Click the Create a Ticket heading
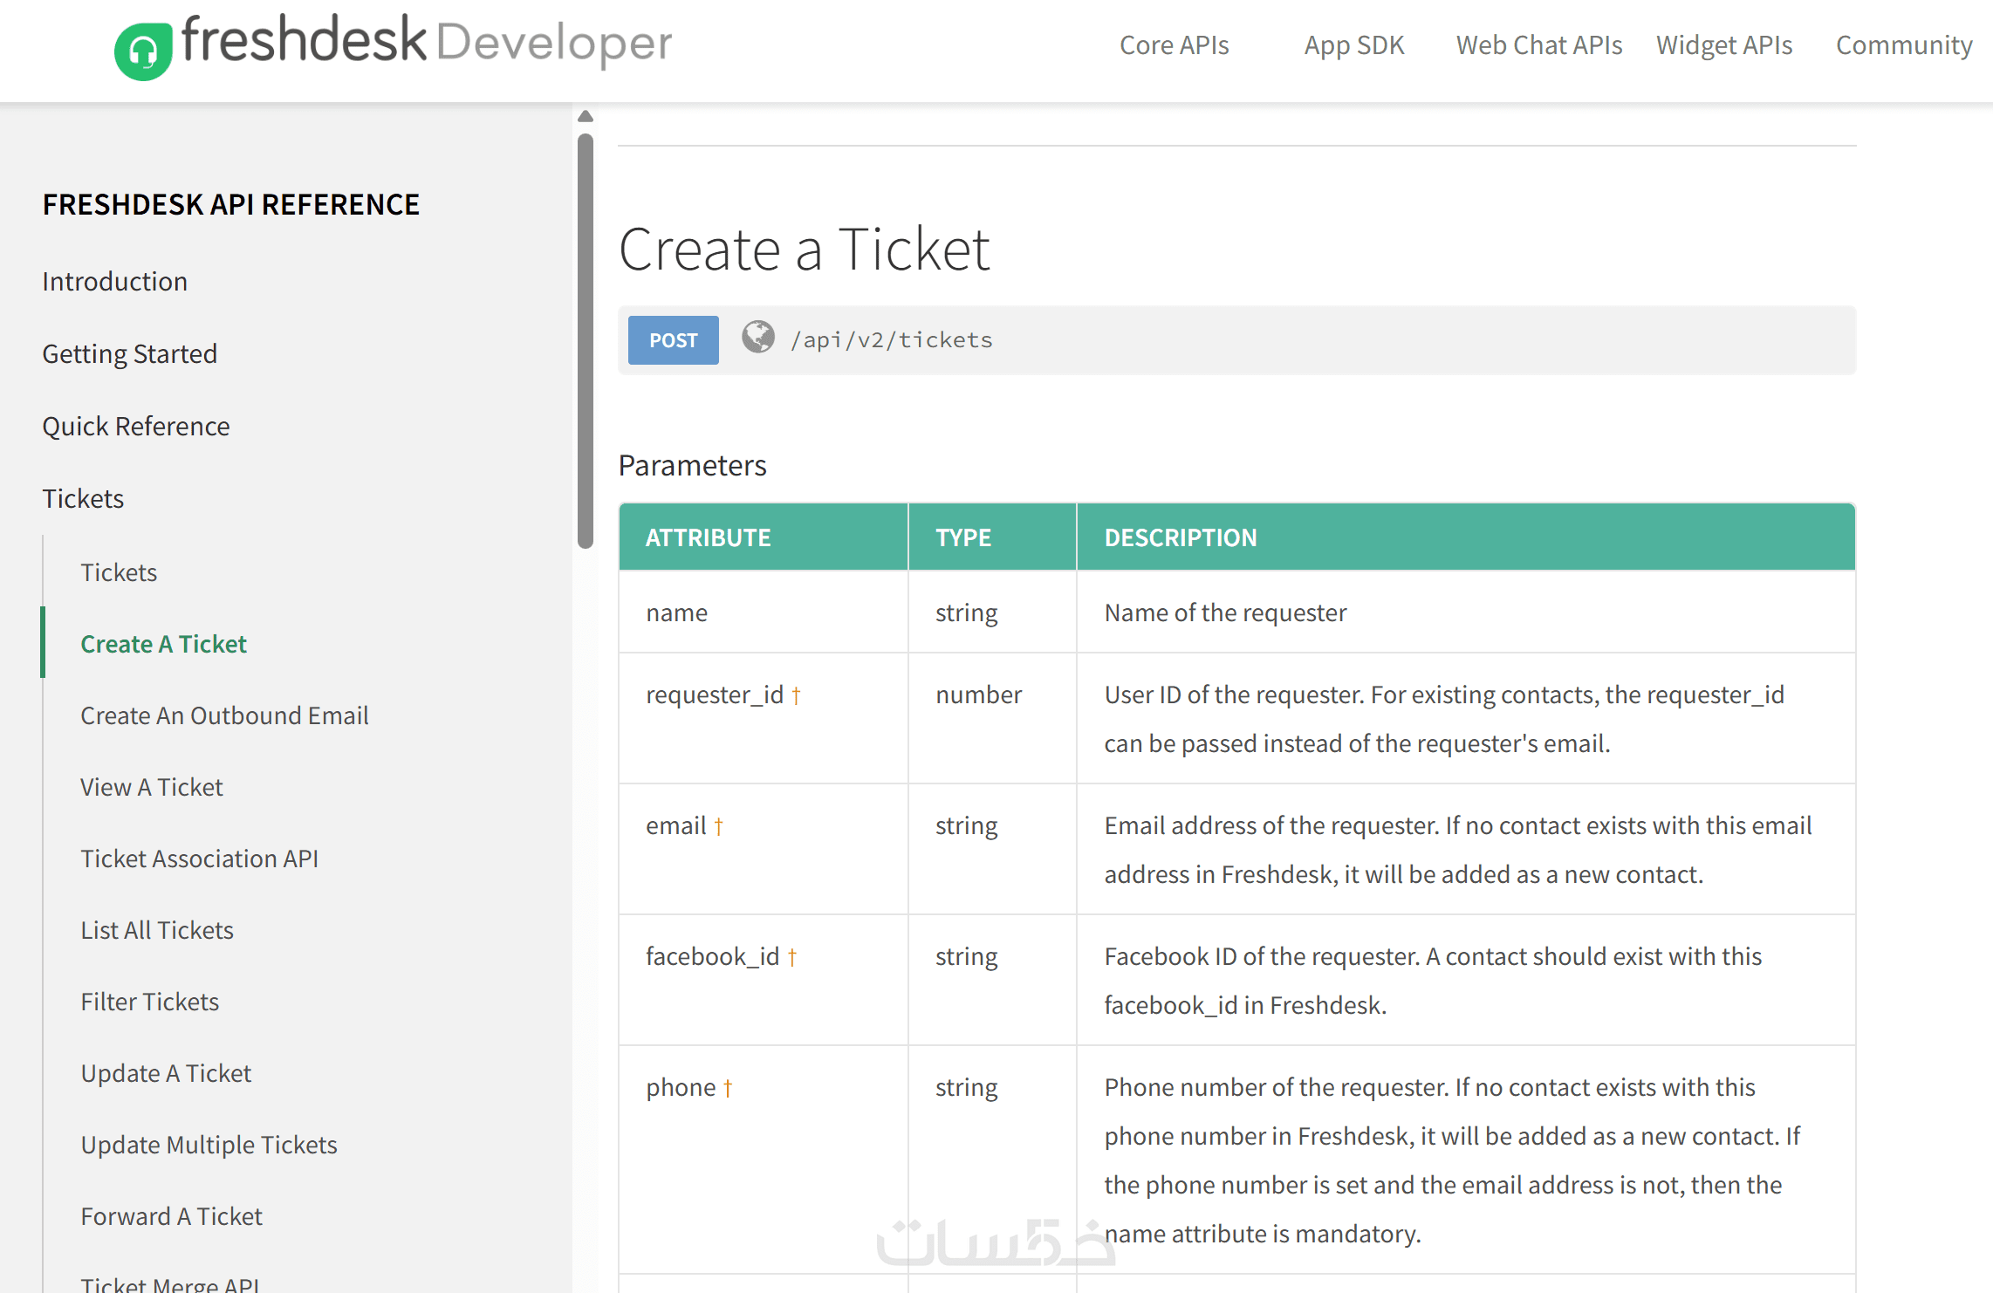1993x1293 pixels. (804, 250)
